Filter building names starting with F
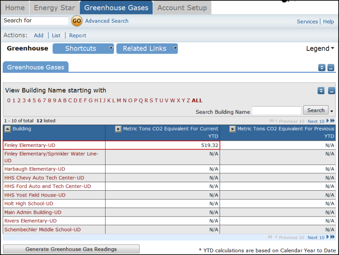The height and width of the screenshot is (255, 339). (x=85, y=100)
